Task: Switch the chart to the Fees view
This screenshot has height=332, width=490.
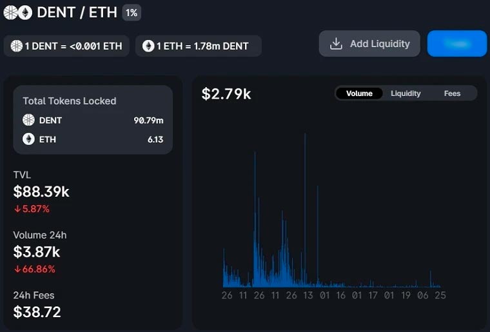Action: click(x=452, y=93)
